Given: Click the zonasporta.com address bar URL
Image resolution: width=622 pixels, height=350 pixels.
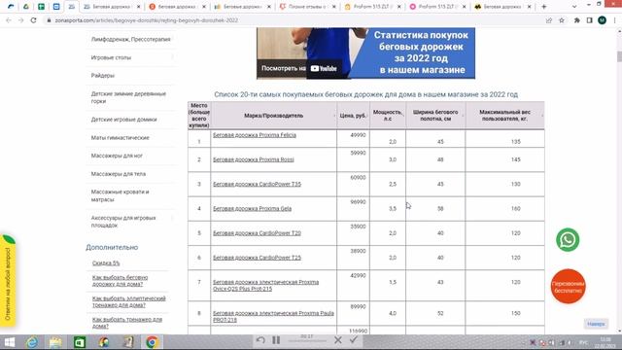Looking at the screenshot, I should click(146, 20).
